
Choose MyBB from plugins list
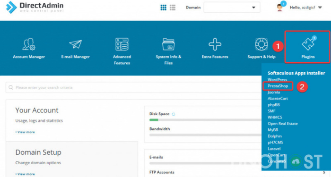click(273, 130)
